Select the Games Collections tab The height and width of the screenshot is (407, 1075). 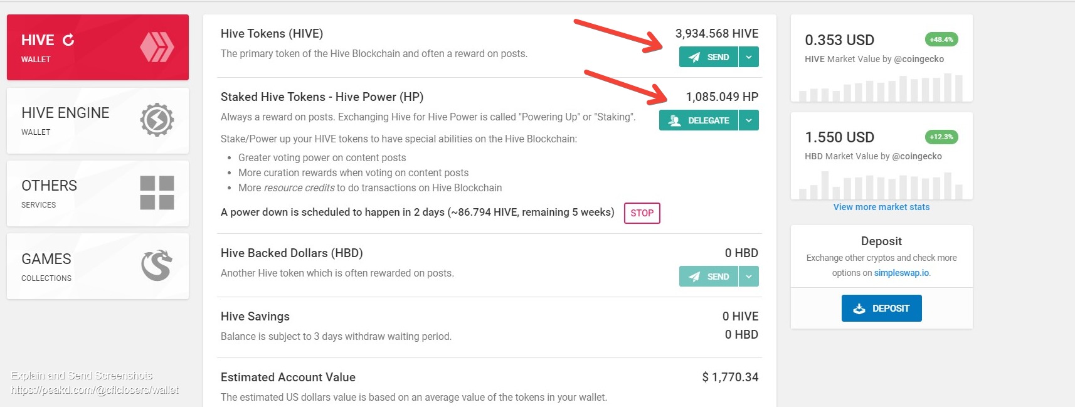tap(98, 267)
